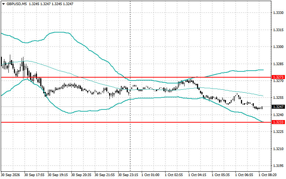
Task: Click the 30 Sep 21:55 time label
Action: point(104,175)
